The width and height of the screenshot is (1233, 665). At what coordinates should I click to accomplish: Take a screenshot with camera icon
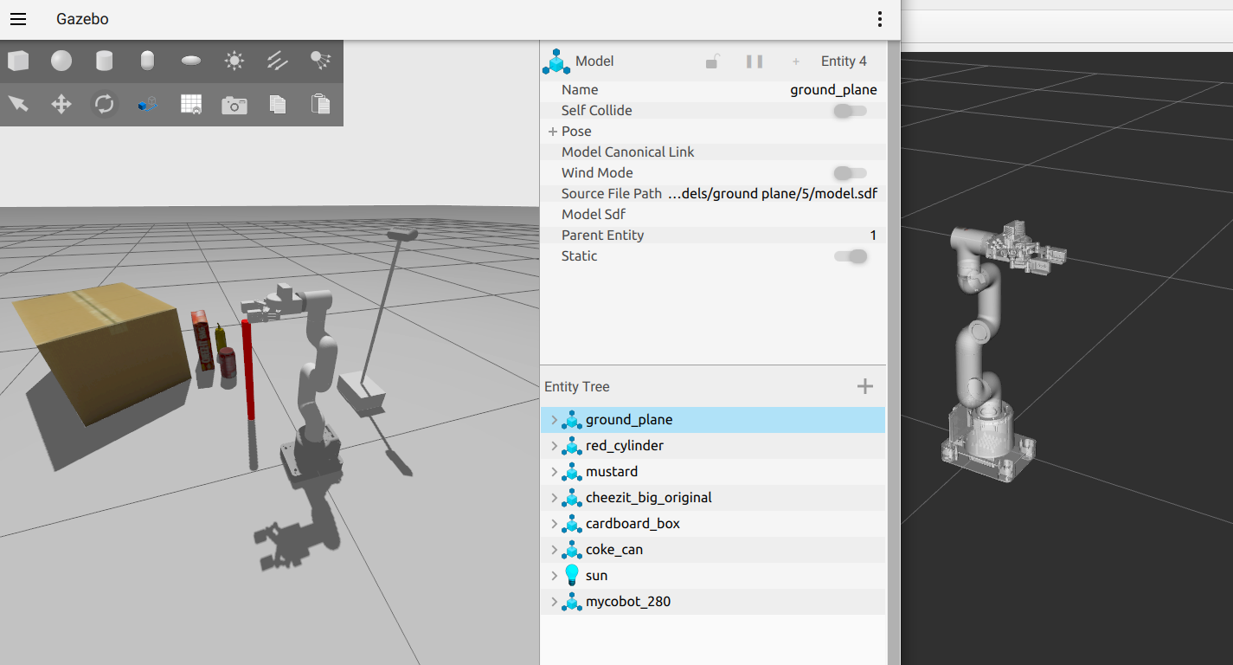(234, 105)
